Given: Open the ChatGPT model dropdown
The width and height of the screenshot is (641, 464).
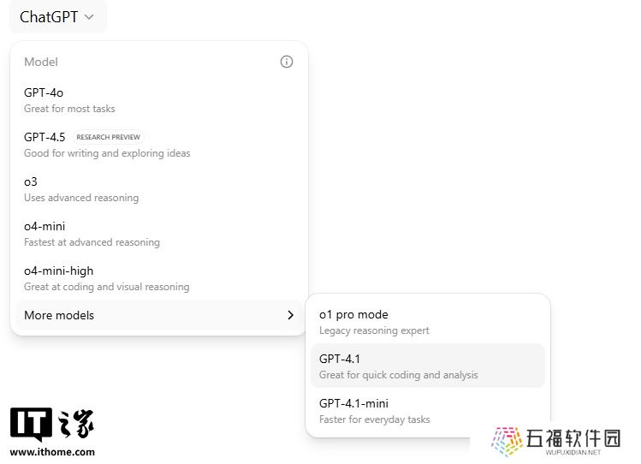Looking at the screenshot, I should click(56, 17).
